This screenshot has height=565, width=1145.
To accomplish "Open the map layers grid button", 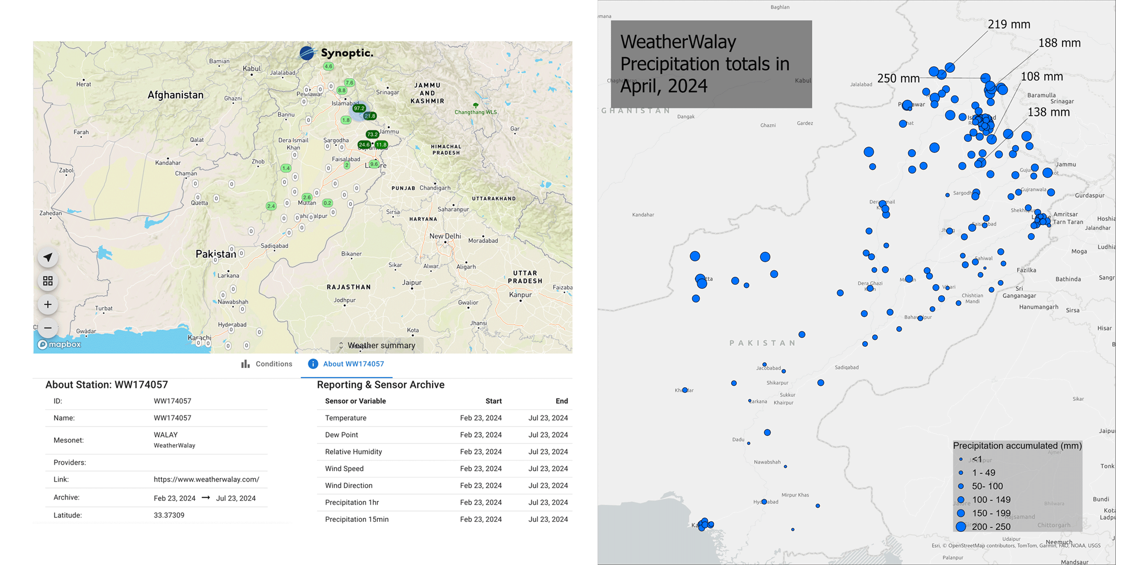I will [x=48, y=281].
